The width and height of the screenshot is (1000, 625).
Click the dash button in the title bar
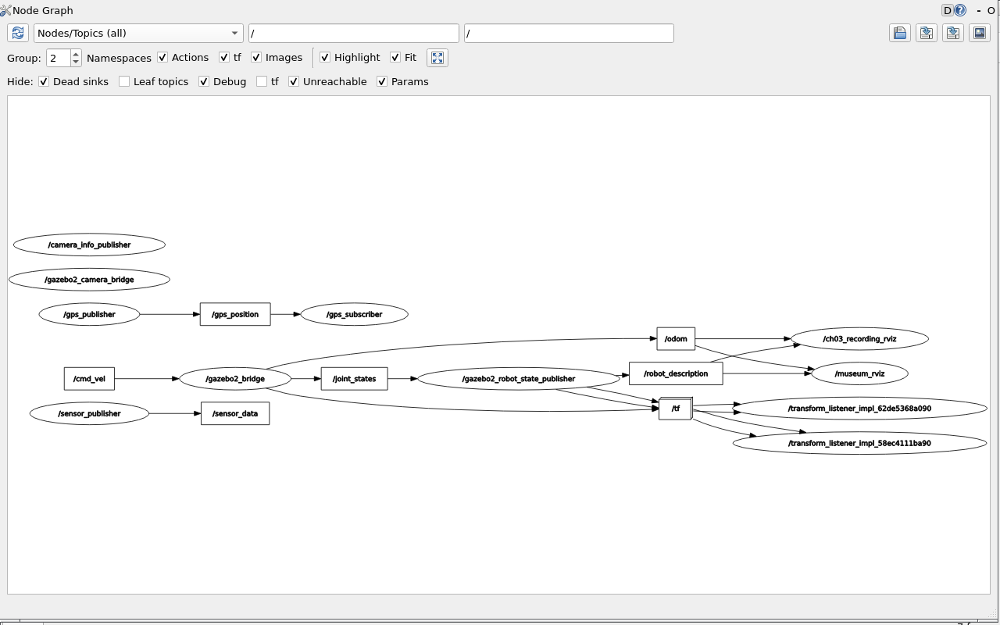(x=977, y=11)
